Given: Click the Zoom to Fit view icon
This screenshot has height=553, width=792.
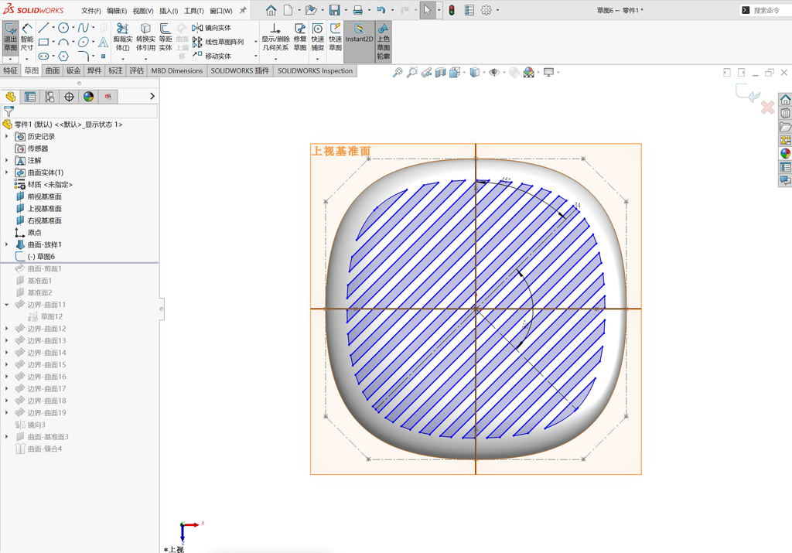Looking at the screenshot, I should click(x=398, y=73).
